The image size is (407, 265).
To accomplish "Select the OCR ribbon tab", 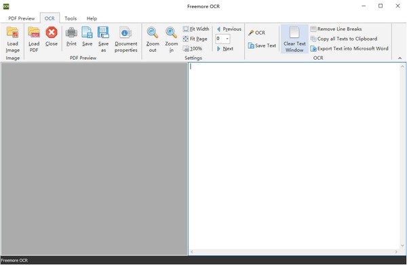I will [50, 18].
